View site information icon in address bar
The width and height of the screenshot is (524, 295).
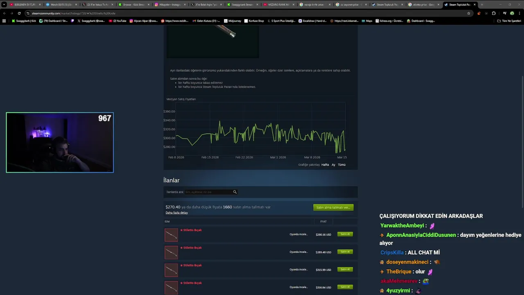click(x=29, y=13)
